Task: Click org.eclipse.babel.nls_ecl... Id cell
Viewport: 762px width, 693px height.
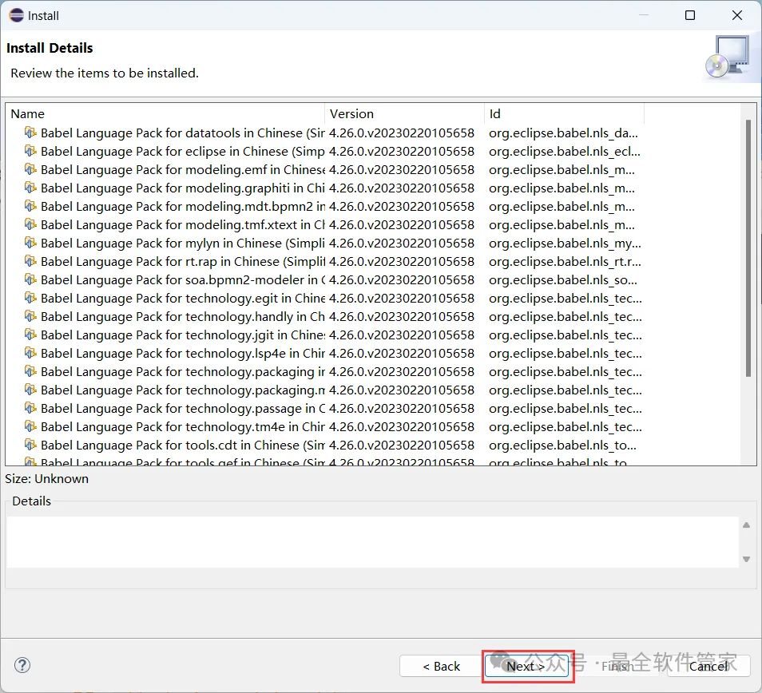Action: tap(564, 151)
